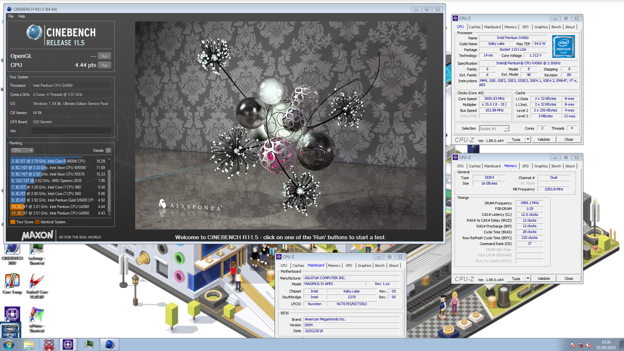
Task: Select Bench tab in top CPU-Z window
Action: coord(556,27)
